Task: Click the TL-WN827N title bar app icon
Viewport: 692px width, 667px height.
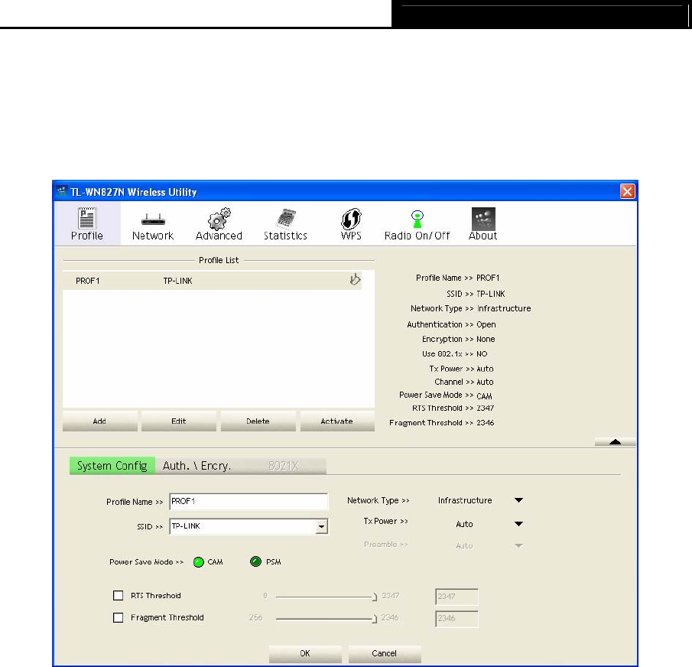Action: pos(62,191)
